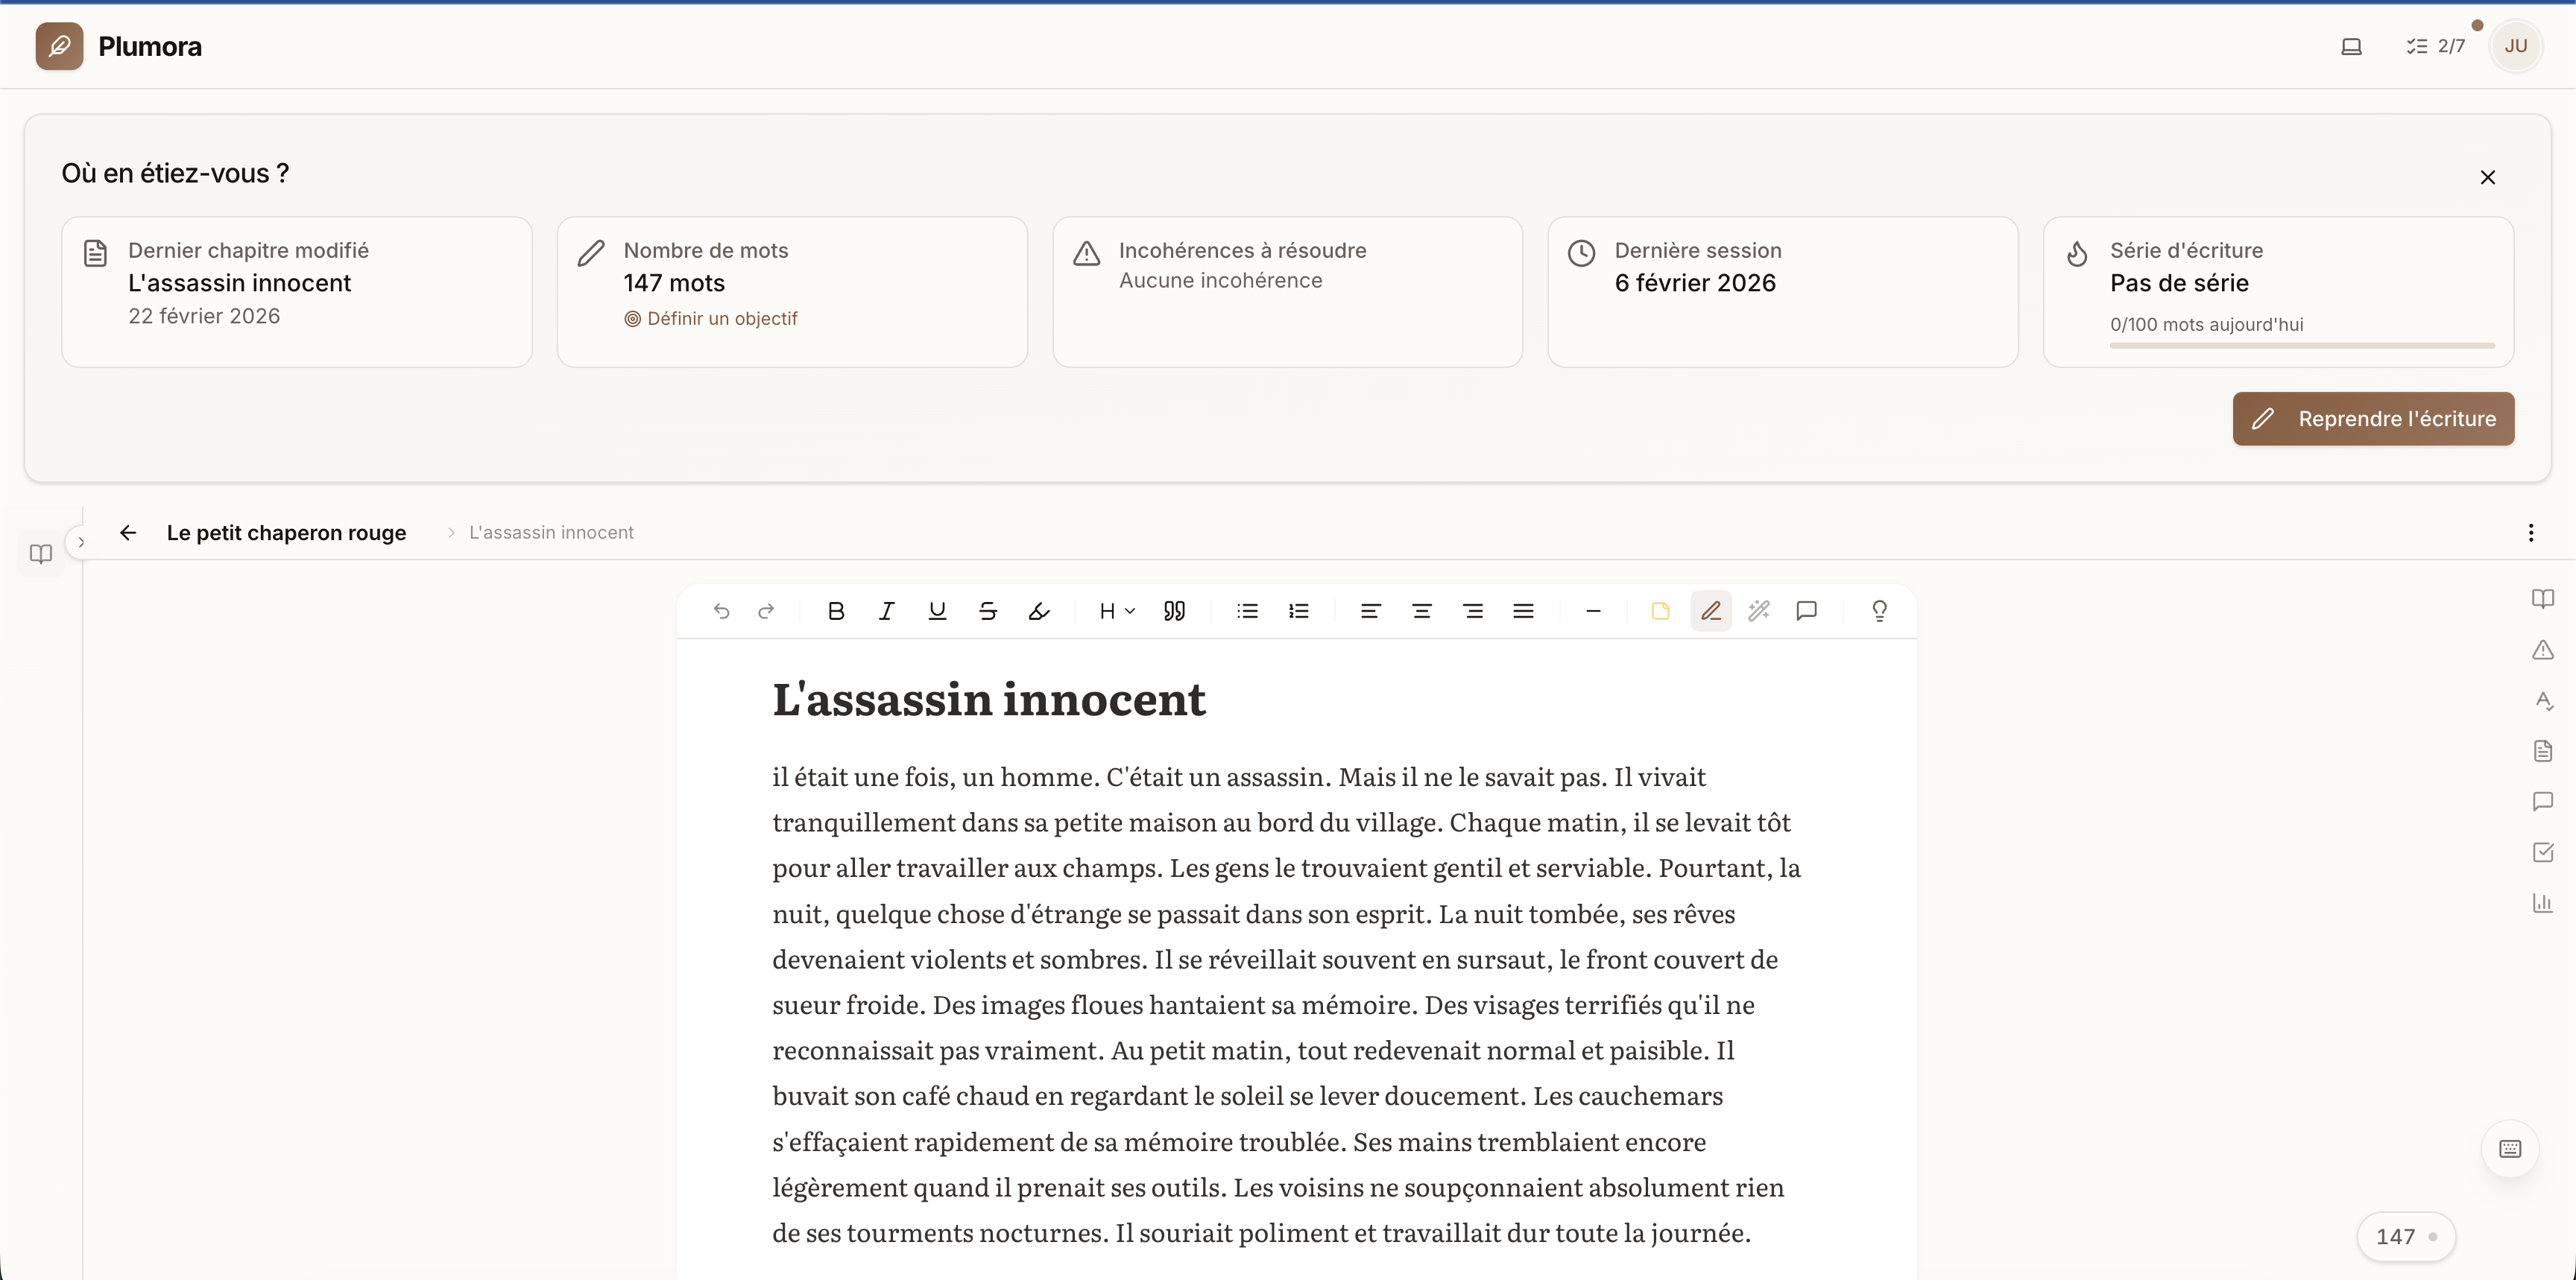The image size is (2576, 1280).
Task: Insert a blockquote with quote icon
Action: (1174, 610)
